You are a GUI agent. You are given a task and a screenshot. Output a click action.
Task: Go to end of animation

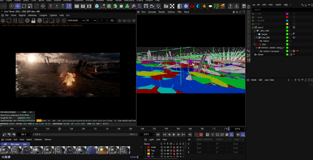pos(190,135)
